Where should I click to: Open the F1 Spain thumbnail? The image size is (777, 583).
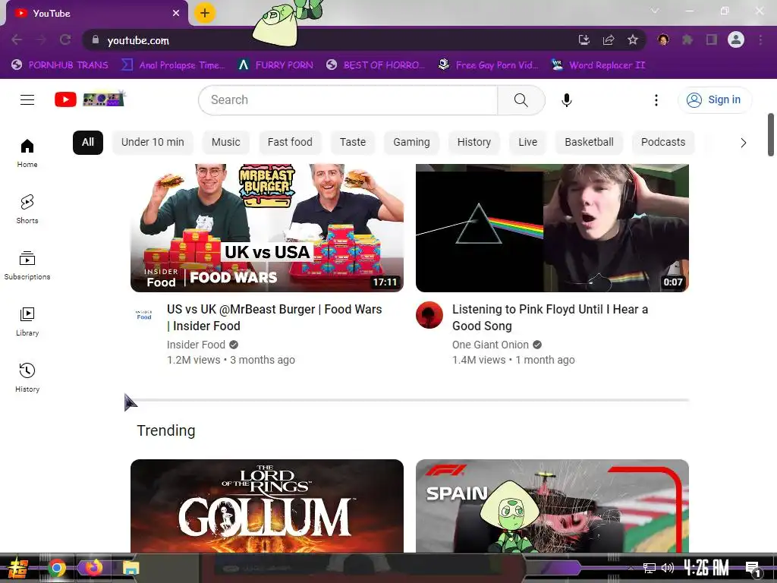coord(552,506)
